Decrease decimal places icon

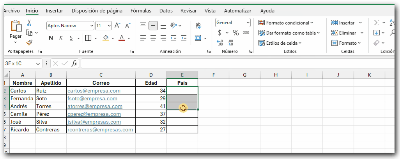[230, 42]
